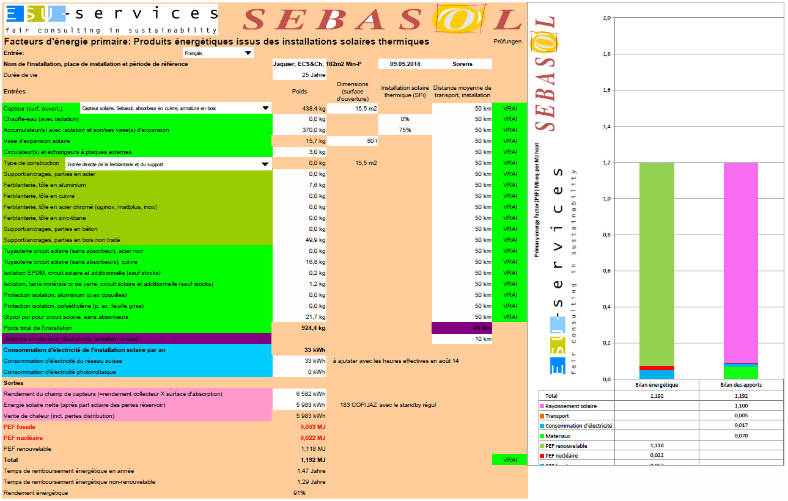The width and height of the screenshot is (788, 501).
Task: Click the VRAI check cell in Capteur row
Action: pyautogui.click(x=510, y=108)
